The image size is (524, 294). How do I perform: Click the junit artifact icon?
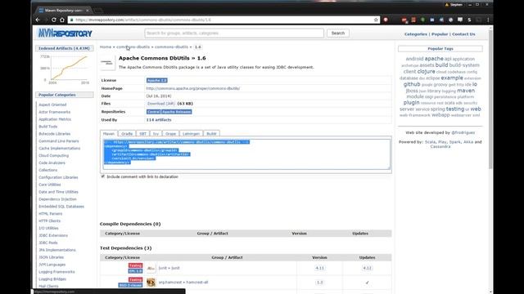[x=151, y=268]
